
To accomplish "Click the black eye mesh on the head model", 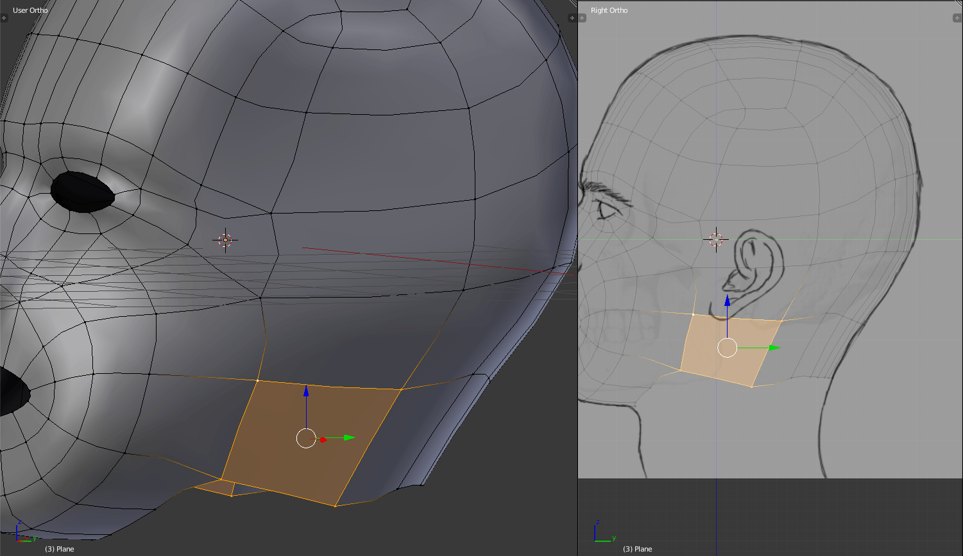I will (82, 192).
